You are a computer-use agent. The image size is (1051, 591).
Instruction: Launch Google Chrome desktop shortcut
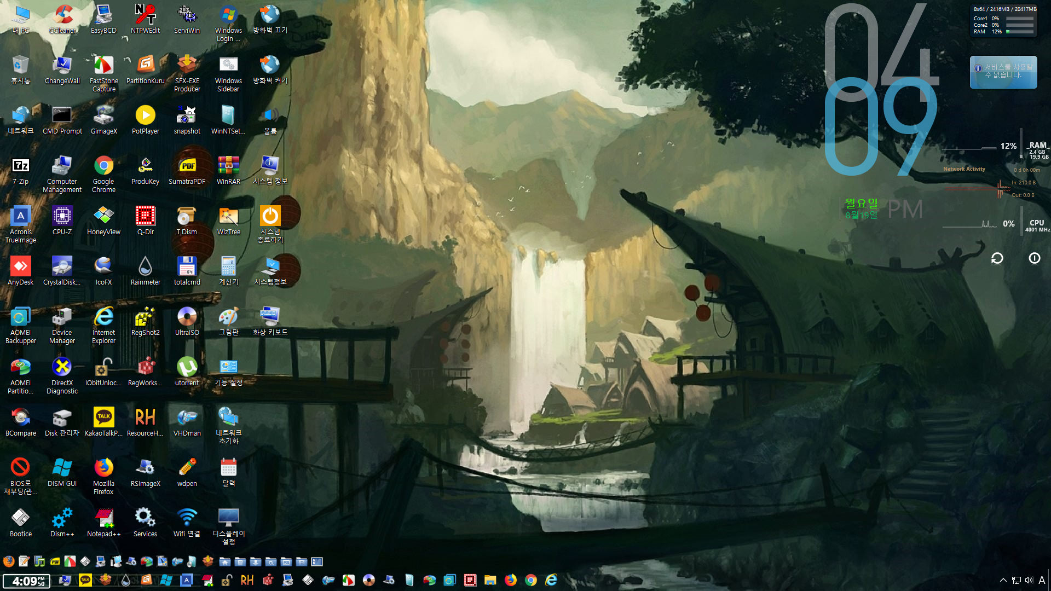click(103, 174)
